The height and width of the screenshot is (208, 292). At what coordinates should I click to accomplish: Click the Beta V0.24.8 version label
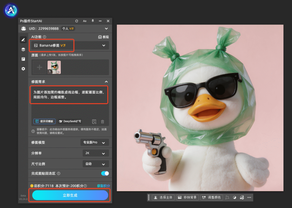(23, 197)
